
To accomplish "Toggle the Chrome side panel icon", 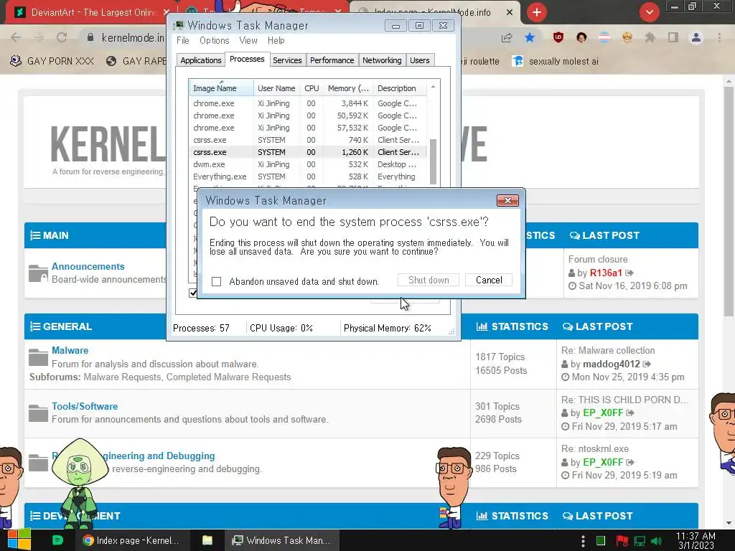I will [673, 37].
